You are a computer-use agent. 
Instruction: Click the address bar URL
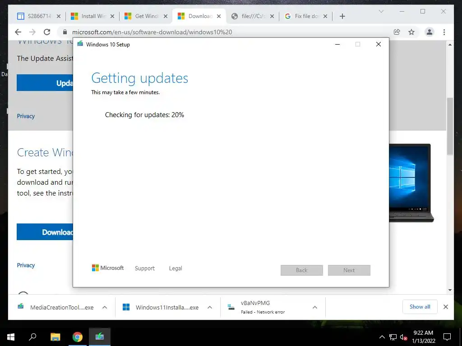tap(152, 32)
